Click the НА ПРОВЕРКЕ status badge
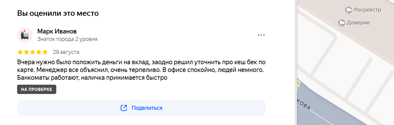The image size is (394, 125). (x=37, y=89)
